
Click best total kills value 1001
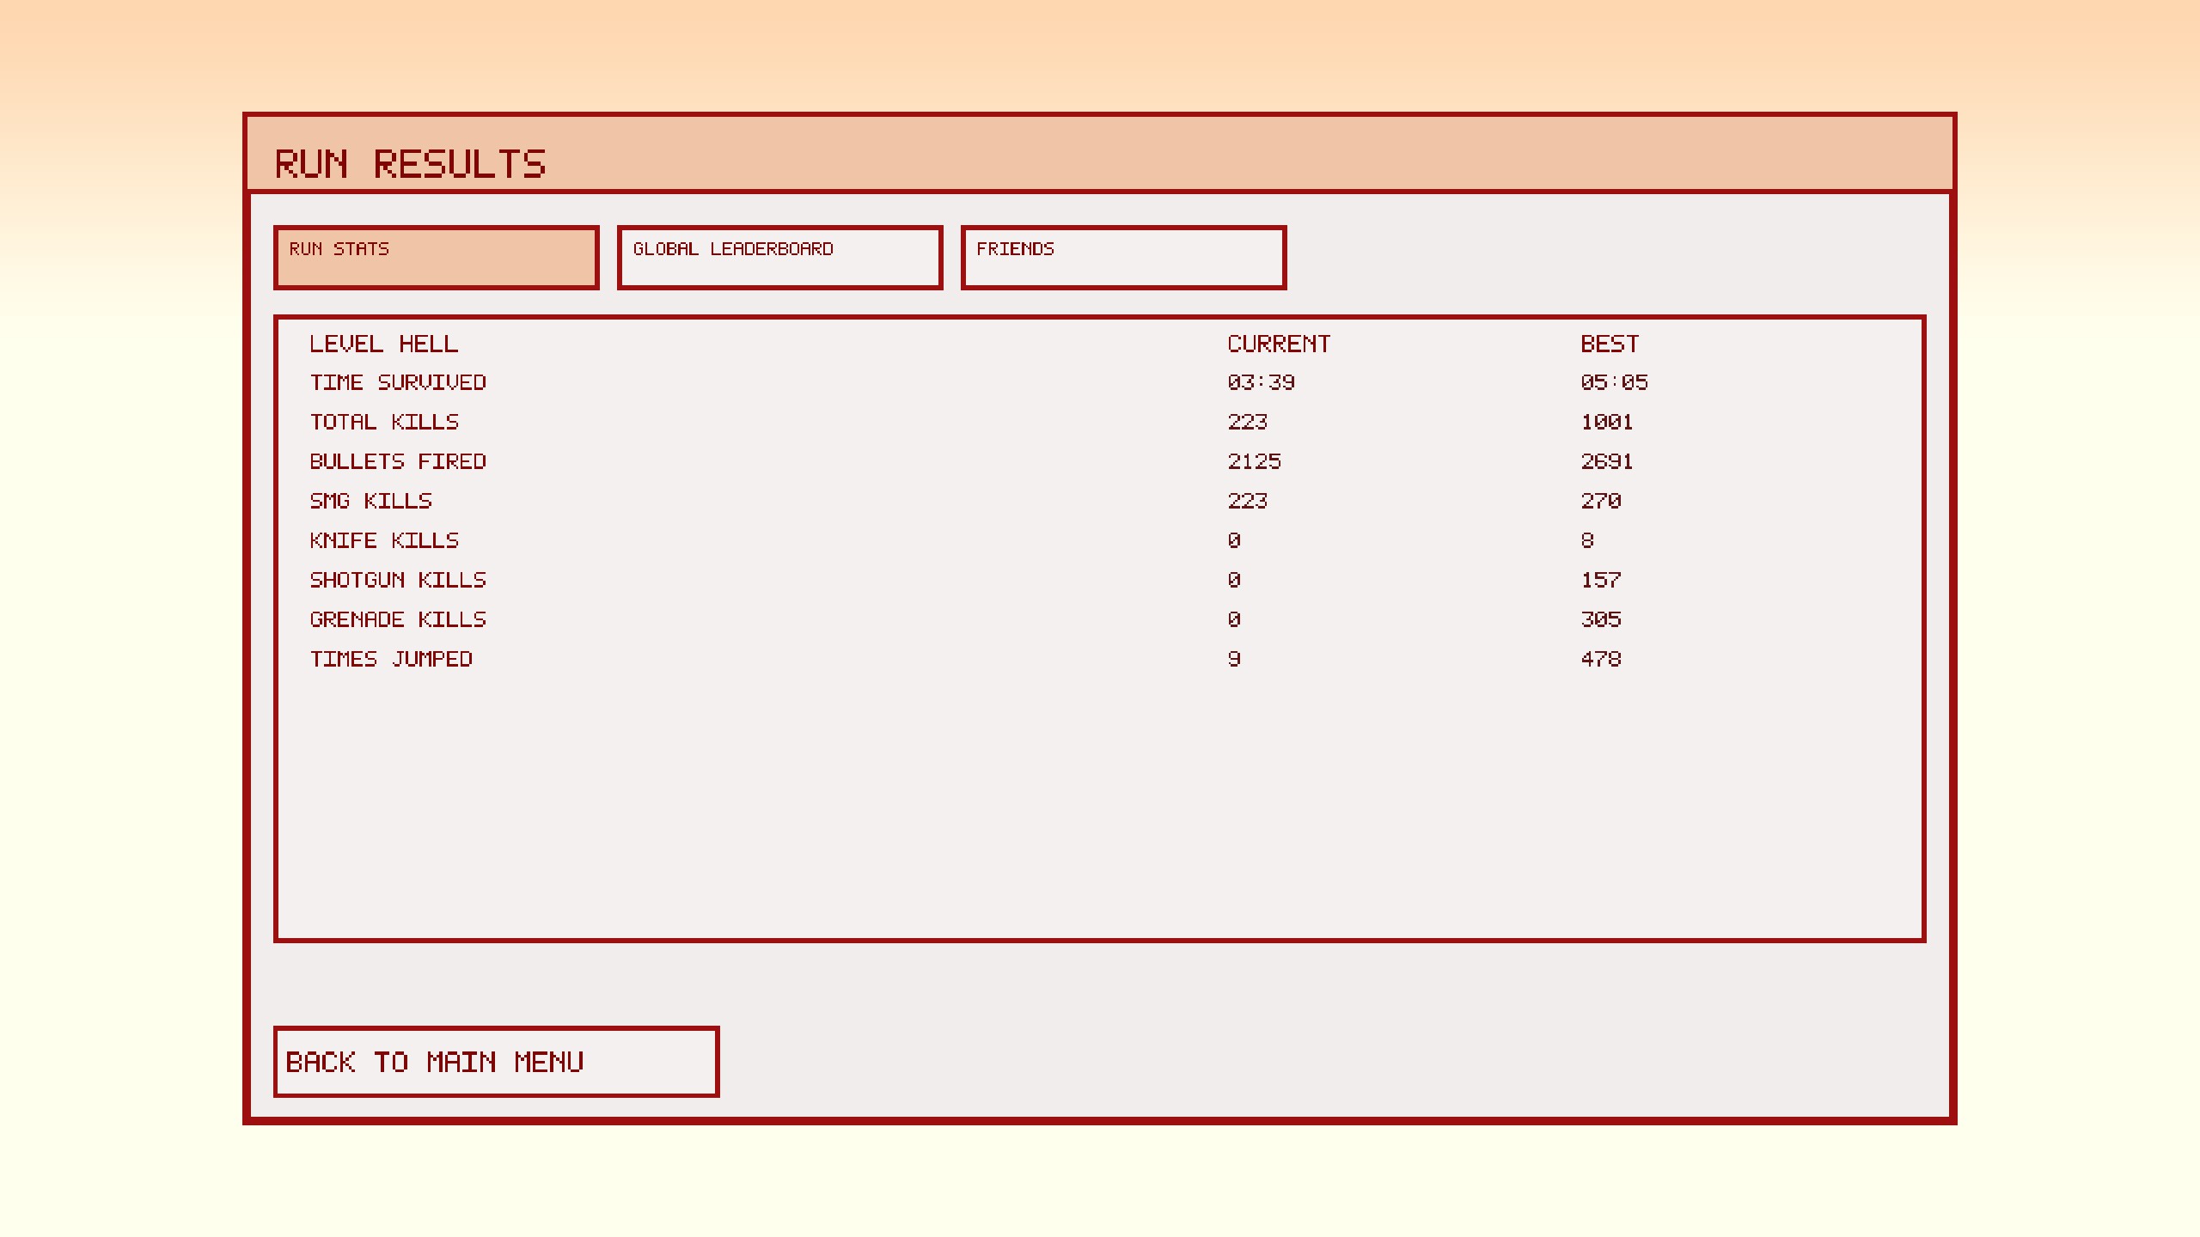(x=1606, y=423)
